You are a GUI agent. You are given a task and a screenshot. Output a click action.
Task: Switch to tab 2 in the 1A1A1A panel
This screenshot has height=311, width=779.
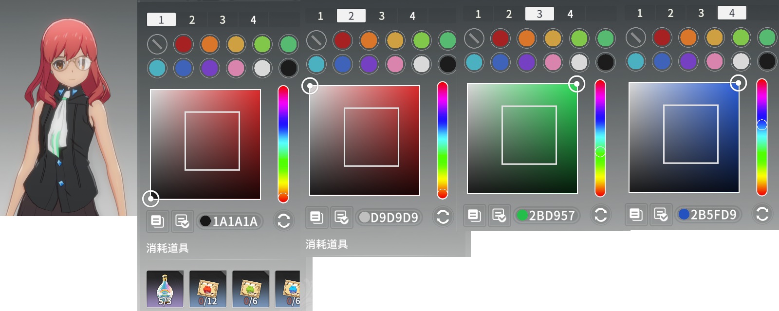pyautogui.click(x=192, y=20)
